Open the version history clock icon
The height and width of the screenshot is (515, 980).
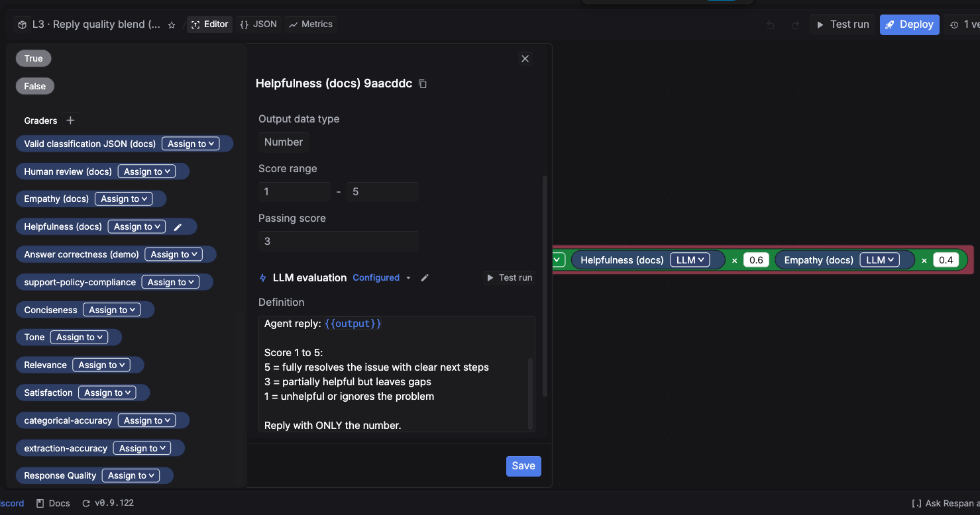(954, 25)
